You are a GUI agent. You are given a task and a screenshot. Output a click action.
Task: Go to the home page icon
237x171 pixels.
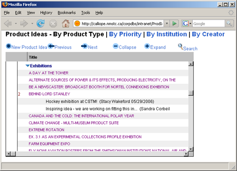(x=66, y=24)
